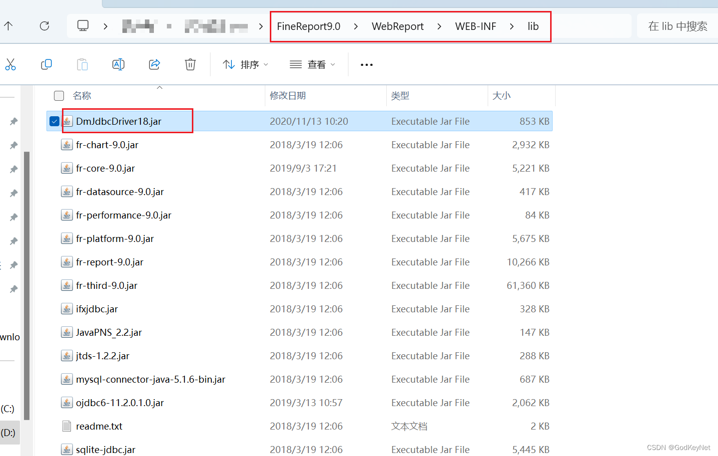Click the navigation pane scrollbar
The width and height of the screenshot is (718, 456).
point(27,285)
